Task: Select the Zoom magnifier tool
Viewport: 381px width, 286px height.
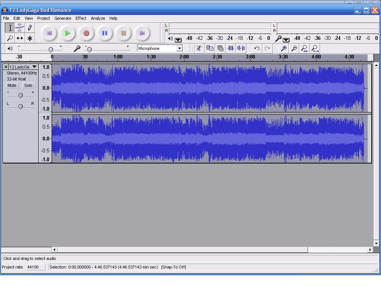Action: coord(10,38)
